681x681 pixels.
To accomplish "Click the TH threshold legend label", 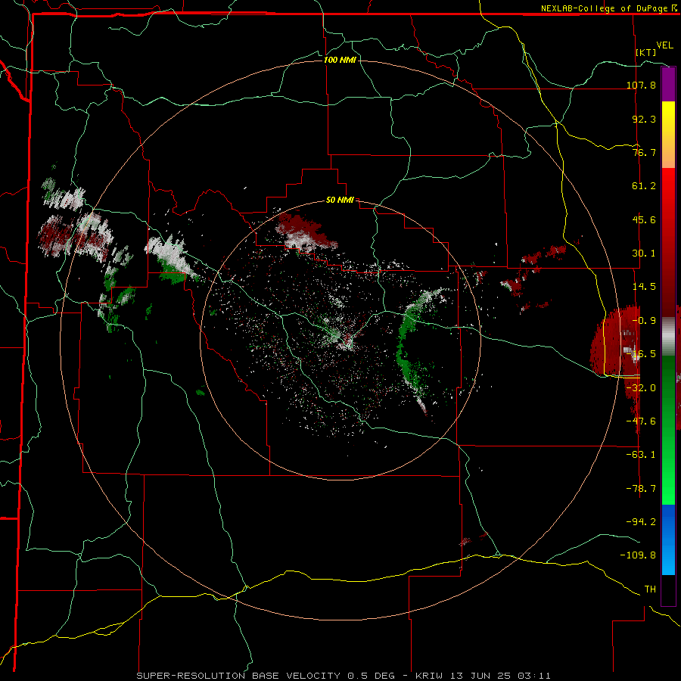I will click(650, 589).
